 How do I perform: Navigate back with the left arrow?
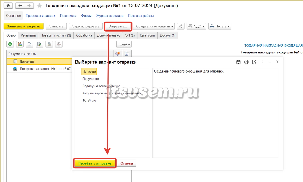click(20, 6)
